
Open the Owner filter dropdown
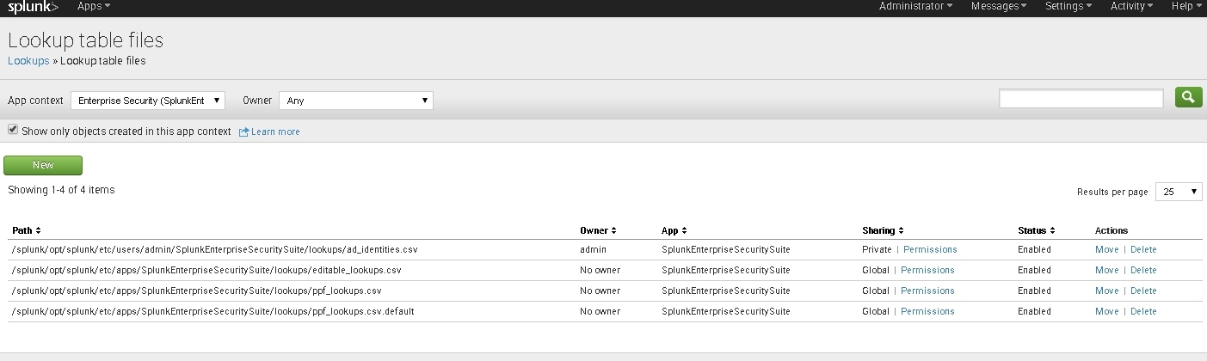point(355,101)
